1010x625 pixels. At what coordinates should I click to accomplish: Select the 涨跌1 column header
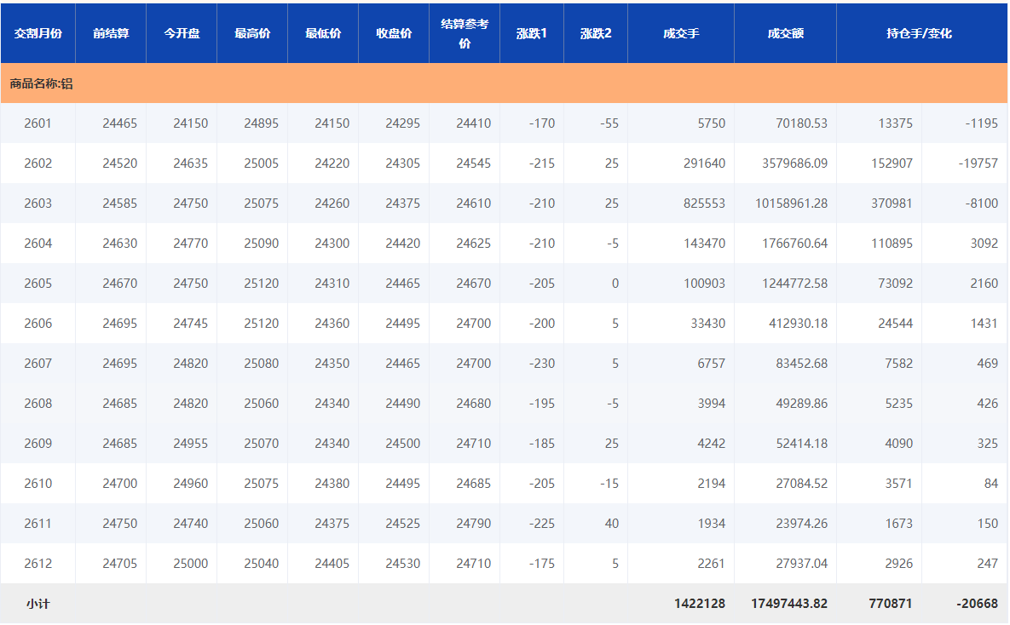[x=532, y=33]
